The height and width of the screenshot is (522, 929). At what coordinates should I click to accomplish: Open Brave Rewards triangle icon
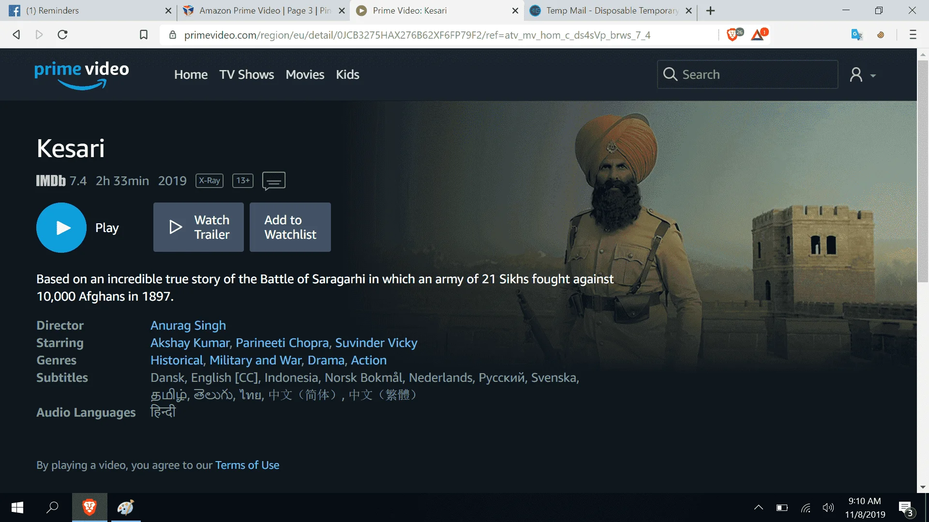tap(758, 34)
